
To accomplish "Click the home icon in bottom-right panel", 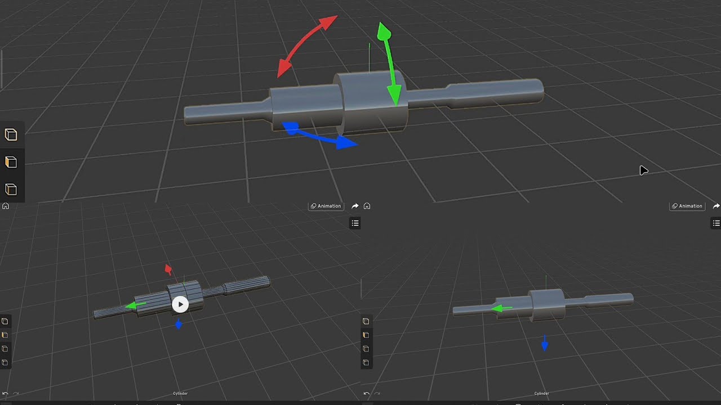I will click(x=367, y=206).
